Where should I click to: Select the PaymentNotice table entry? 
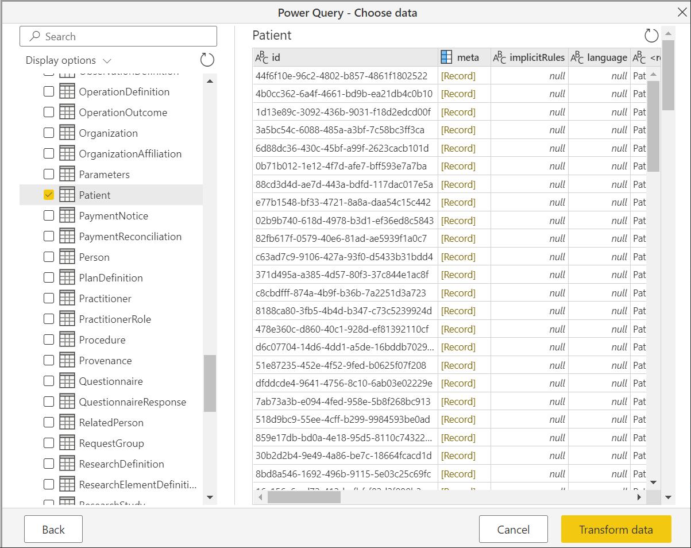click(x=111, y=215)
